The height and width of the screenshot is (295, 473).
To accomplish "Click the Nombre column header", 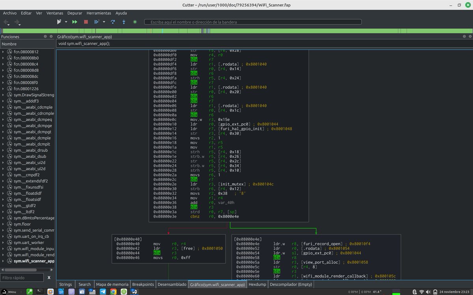I will [28, 44].
